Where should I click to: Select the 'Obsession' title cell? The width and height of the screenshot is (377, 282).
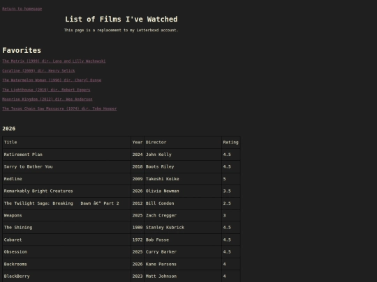(x=66, y=252)
